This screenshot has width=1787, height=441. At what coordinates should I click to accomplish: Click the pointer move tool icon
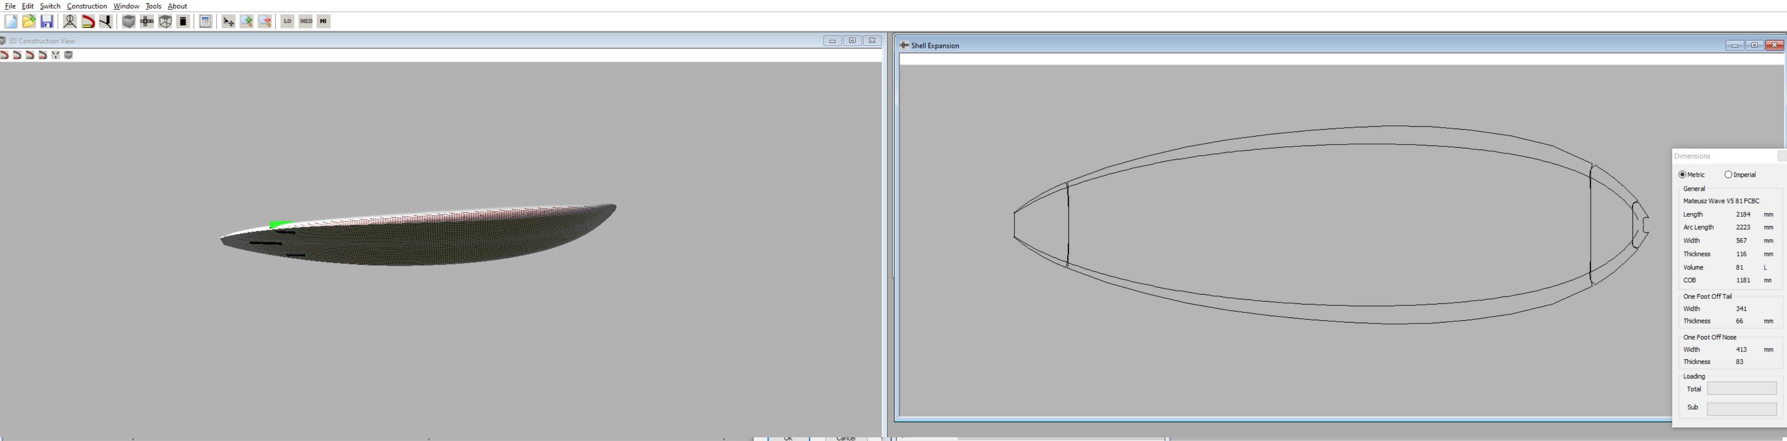228,21
